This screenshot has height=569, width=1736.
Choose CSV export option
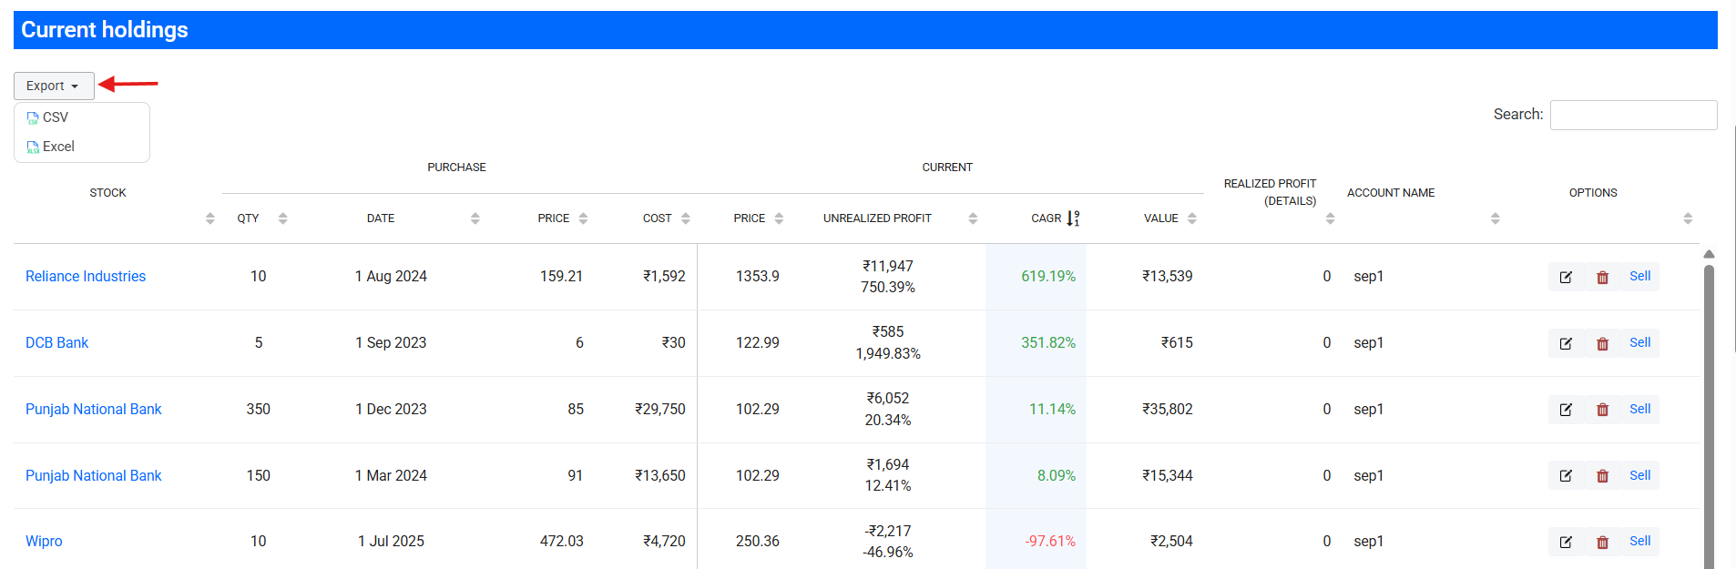tap(48, 117)
